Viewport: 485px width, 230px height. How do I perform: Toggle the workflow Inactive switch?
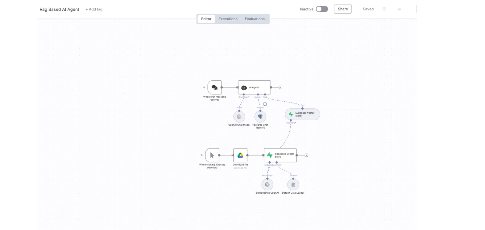coord(322,9)
